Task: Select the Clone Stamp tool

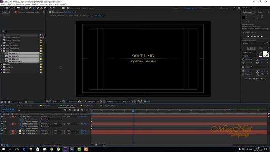Action: pyautogui.click(x=41, y=8)
